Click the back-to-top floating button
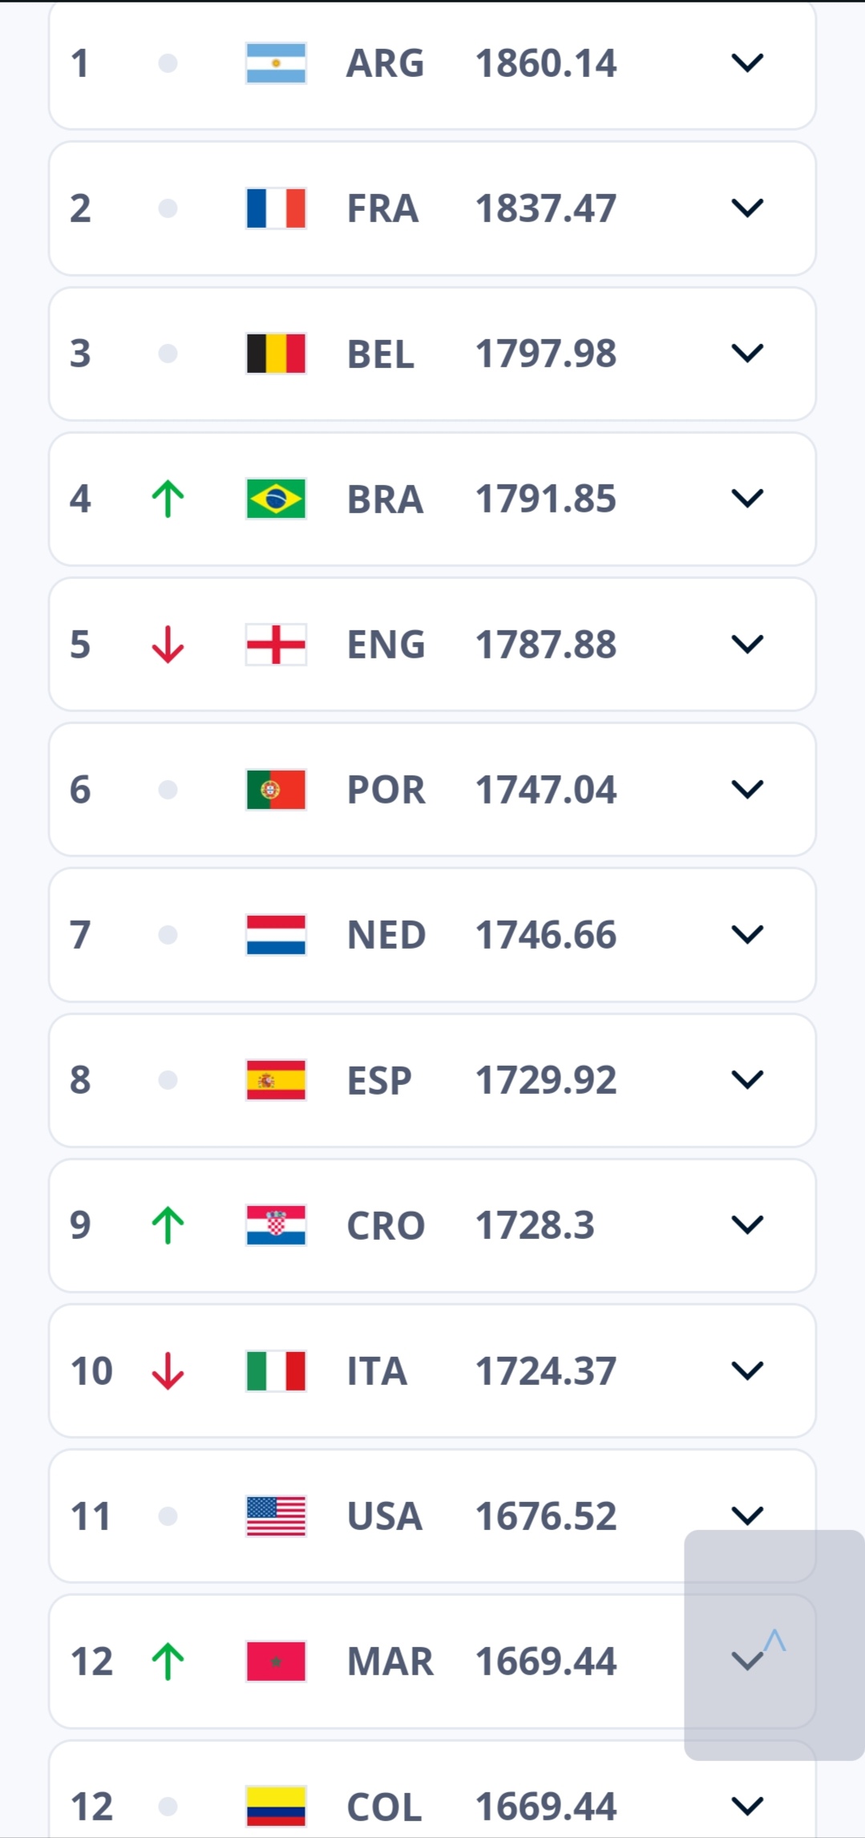 click(x=774, y=1646)
